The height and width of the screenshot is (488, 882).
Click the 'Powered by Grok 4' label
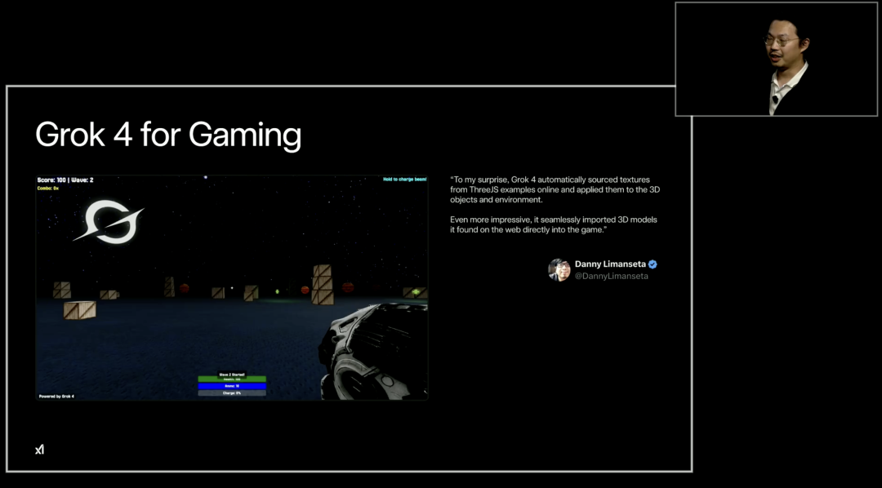(x=56, y=397)
